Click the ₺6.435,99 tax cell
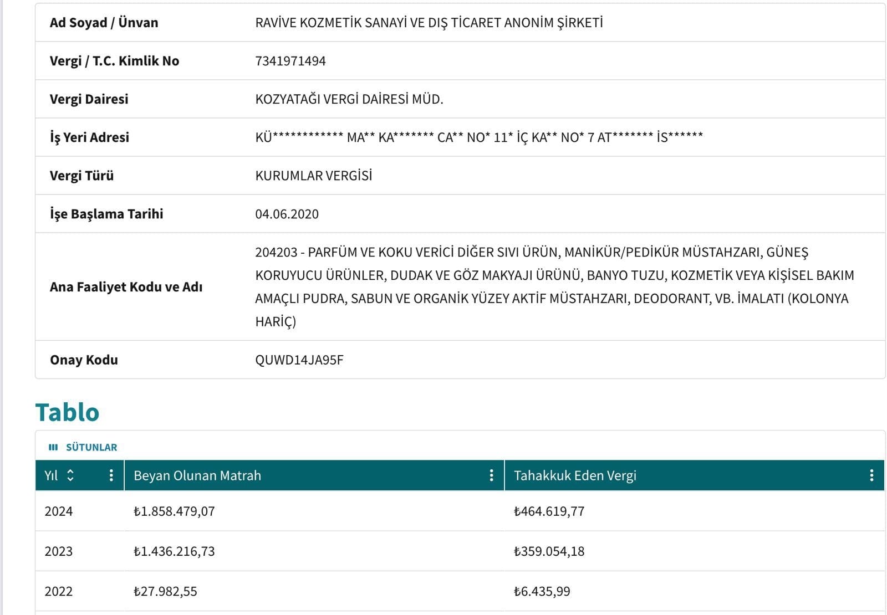 [542, 591]
